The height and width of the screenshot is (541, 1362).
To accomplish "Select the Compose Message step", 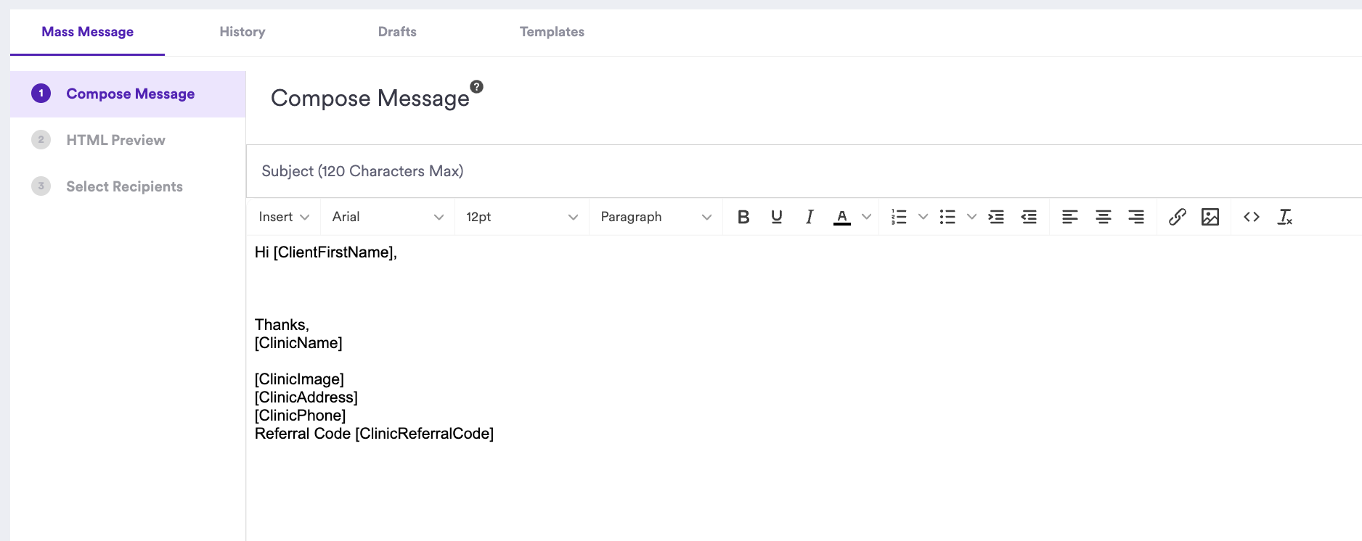I will 128,94.
